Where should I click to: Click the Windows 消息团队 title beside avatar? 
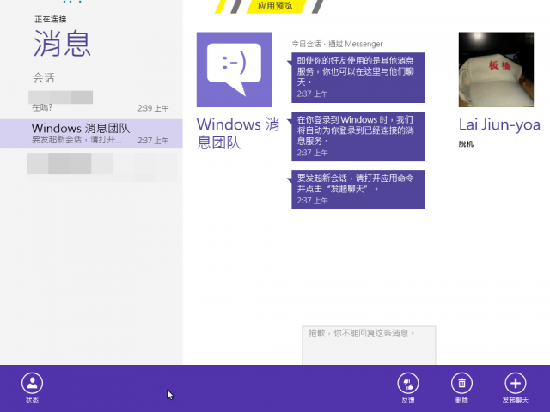(x=237, y=134)
